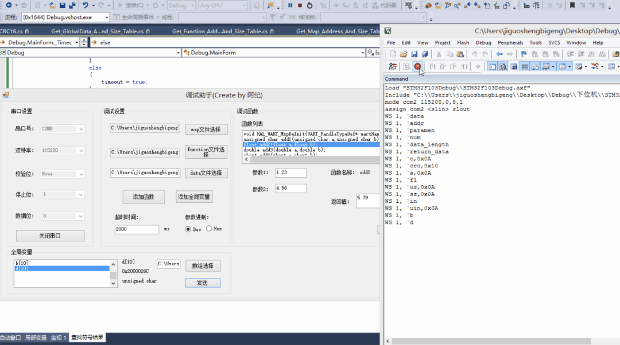This screenshot has height=345, width=620.
Task: Switch to the Get_Map_Address_And_Size_Tab tab
Action: click(337, 31)
